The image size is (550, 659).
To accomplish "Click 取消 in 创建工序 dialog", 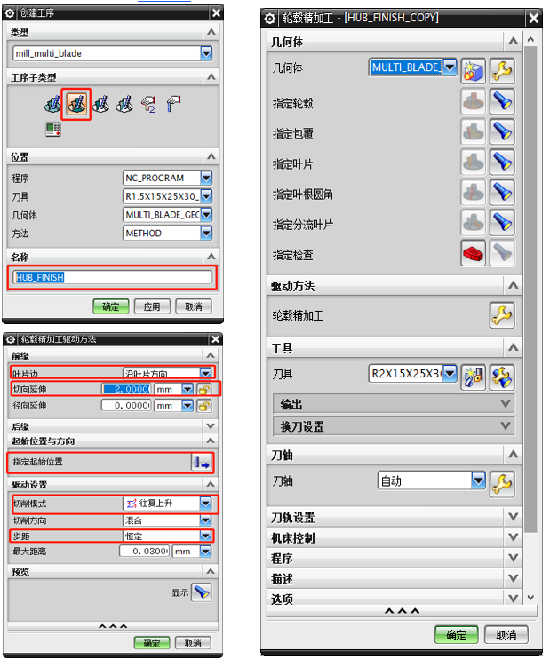I will click(x=194, y=306).
